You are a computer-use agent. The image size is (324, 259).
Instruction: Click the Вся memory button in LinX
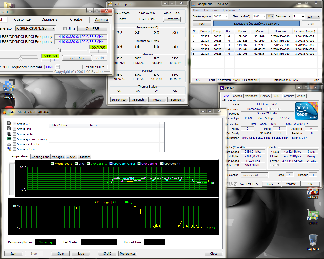click(x=271, y=16)
